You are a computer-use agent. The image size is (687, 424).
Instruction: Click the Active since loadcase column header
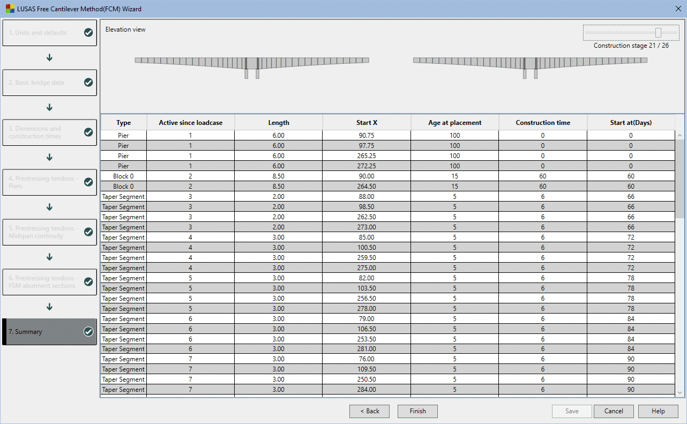pyautogui.click(x=190, y=123)
